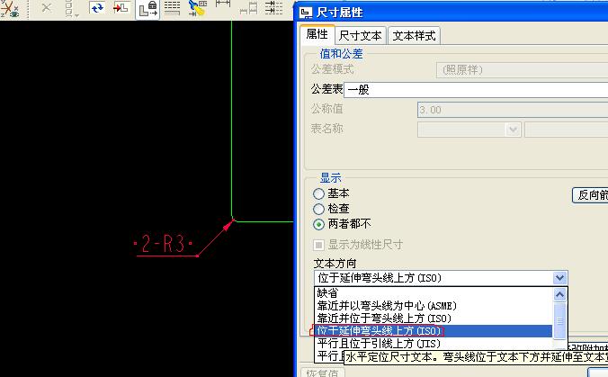Click the arrows-with-dashed-lines snap icon
The image size is (608, 377).
coord(273,8)
